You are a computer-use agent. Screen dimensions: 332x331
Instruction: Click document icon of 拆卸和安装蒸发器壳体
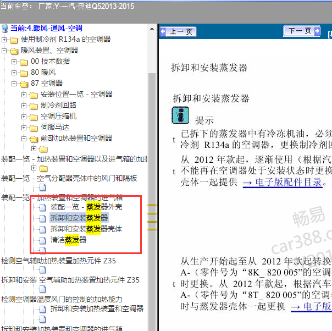tap(42, 229)
